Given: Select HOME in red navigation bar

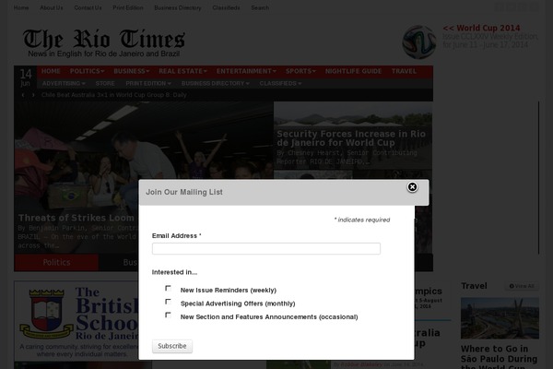Looking at the screenshot, I should pyautogui.click(x=51, y=71).
